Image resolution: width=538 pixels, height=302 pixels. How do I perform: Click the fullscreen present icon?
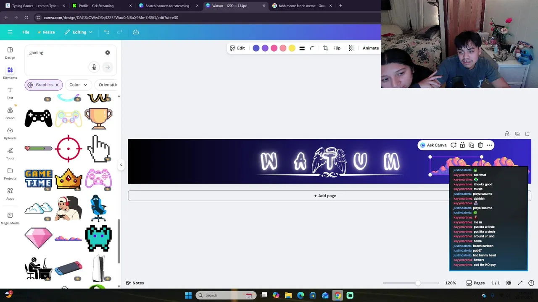click(x=520, y=283)
